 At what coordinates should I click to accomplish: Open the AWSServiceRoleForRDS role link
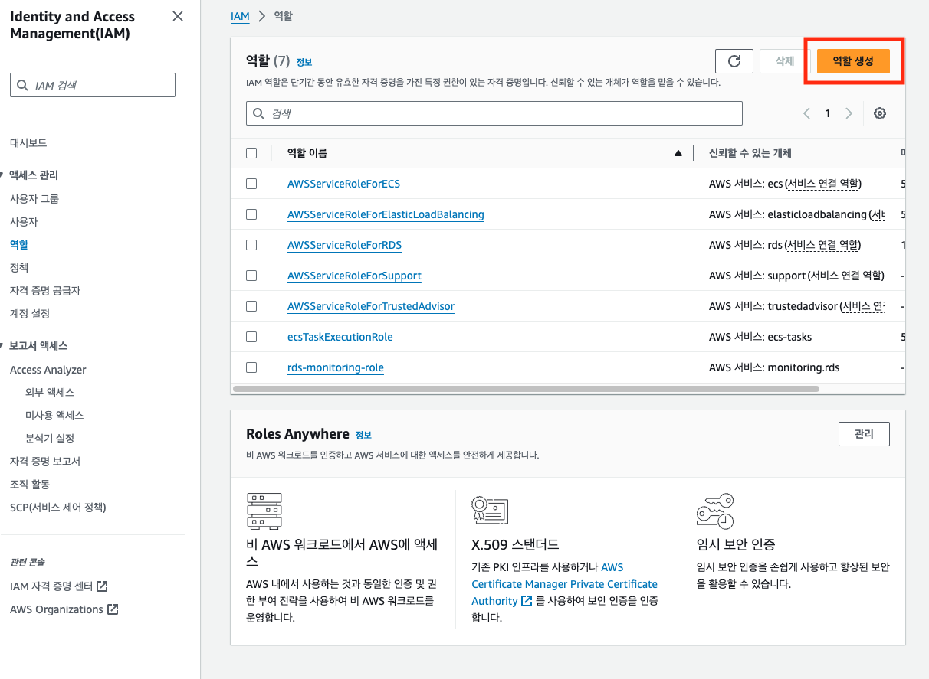coord(344,245)
